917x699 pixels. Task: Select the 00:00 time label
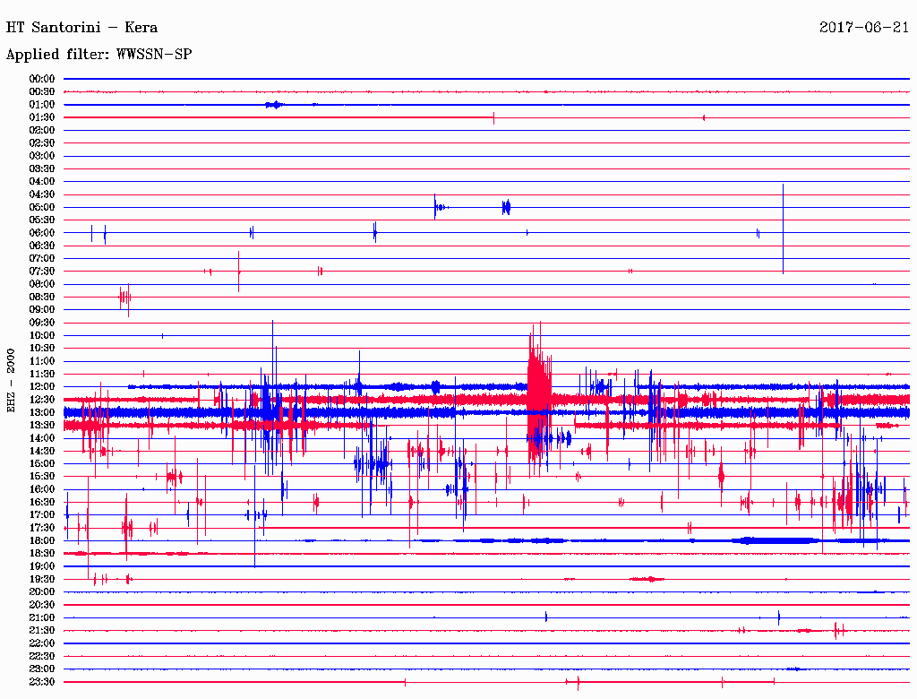(x=41, y=79)
